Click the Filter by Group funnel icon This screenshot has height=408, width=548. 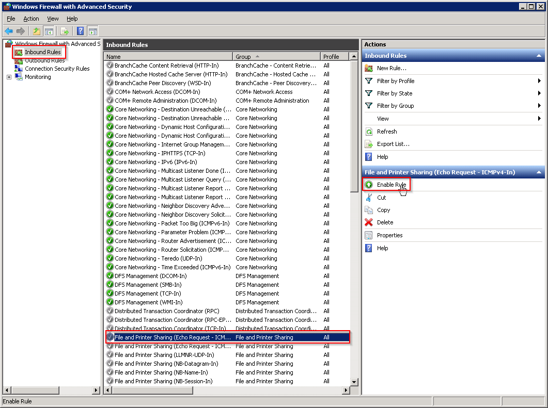tap(369, 106)
